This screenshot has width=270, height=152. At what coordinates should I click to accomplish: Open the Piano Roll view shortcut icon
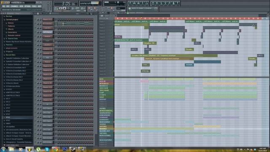(139, 3)
